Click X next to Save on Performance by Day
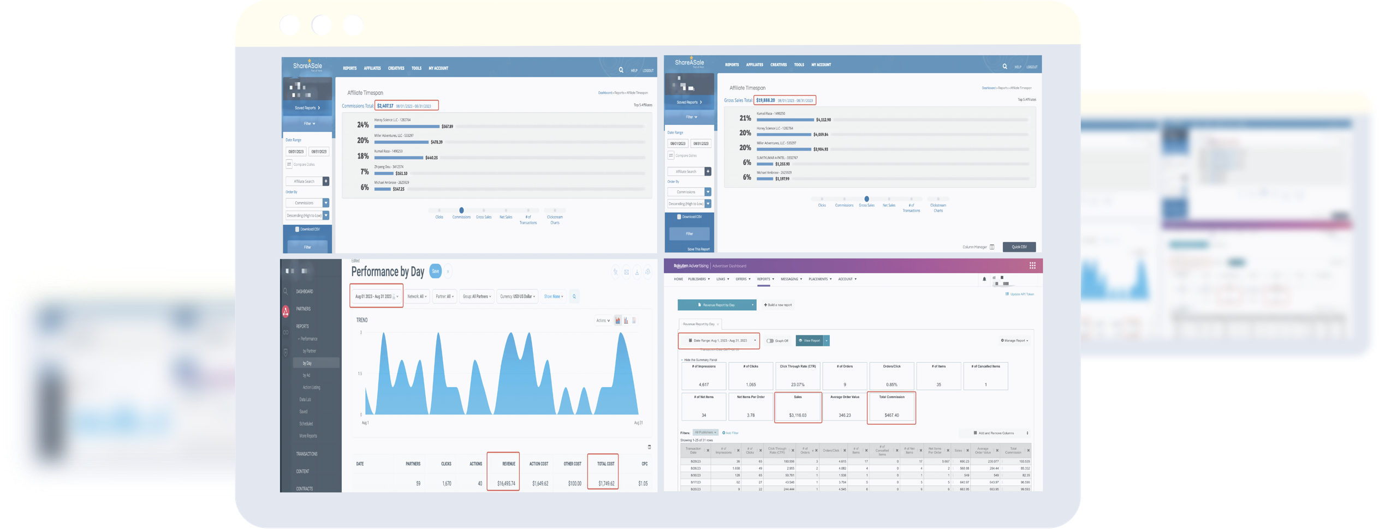This screenshot has width=1379, height=529. [x=448, y=272]
